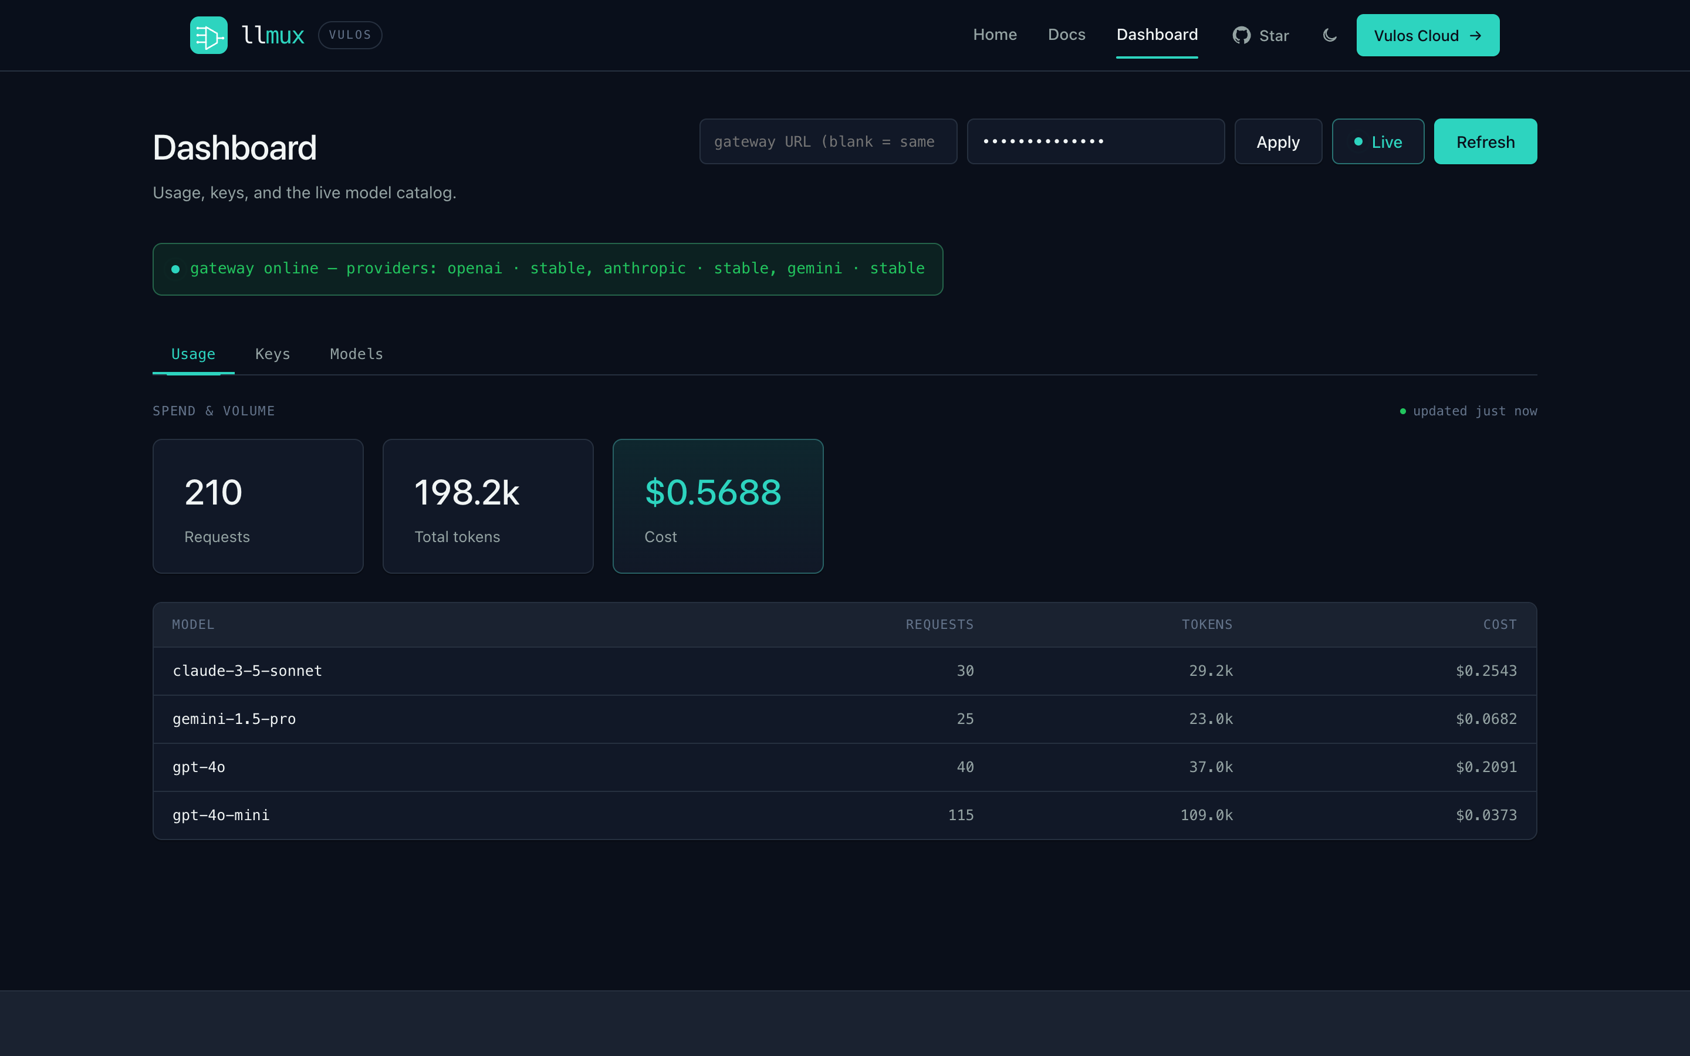
Task: Click the gateway online status banner
Action: (x=547, y=269)
